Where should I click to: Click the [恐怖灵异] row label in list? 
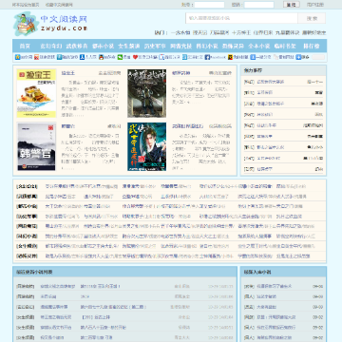pyautogui.click(x=27, y=256)
